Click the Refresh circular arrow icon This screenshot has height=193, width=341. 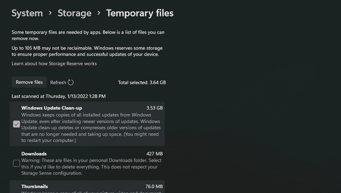tap(70, 83)
